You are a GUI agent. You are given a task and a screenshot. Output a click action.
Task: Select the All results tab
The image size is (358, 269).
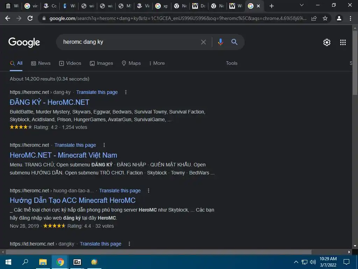click(x=16, y=63)
